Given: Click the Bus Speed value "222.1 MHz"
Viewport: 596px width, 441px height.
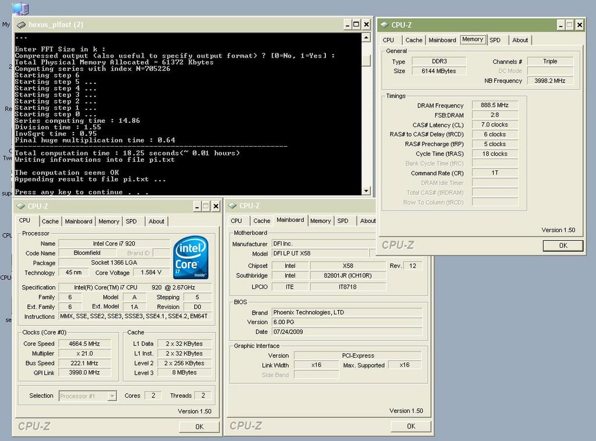Looking at the screenshot, I should [84, 363].
